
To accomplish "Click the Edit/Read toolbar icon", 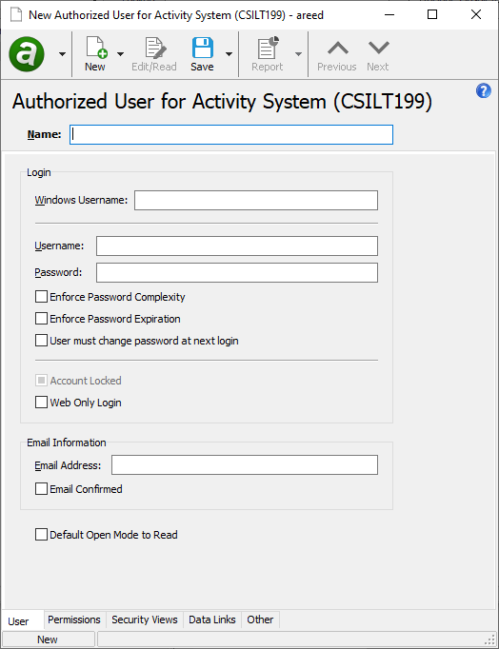I will tap(155, 48).
